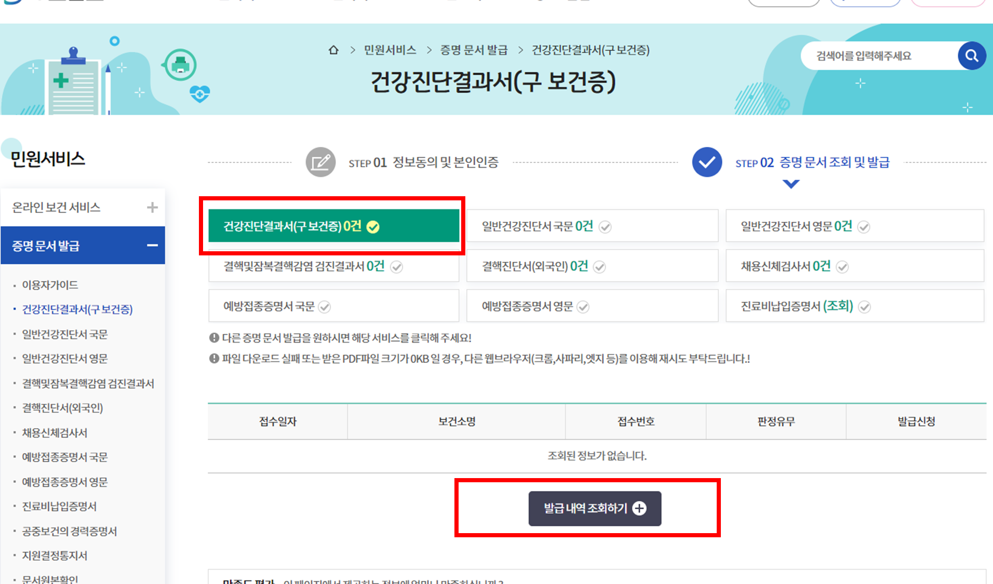Click the yellow check on 건강진단결과서(구 보건증) card
Image resolution: width=993 pixels, height=584 pixels.
[373, 226]
